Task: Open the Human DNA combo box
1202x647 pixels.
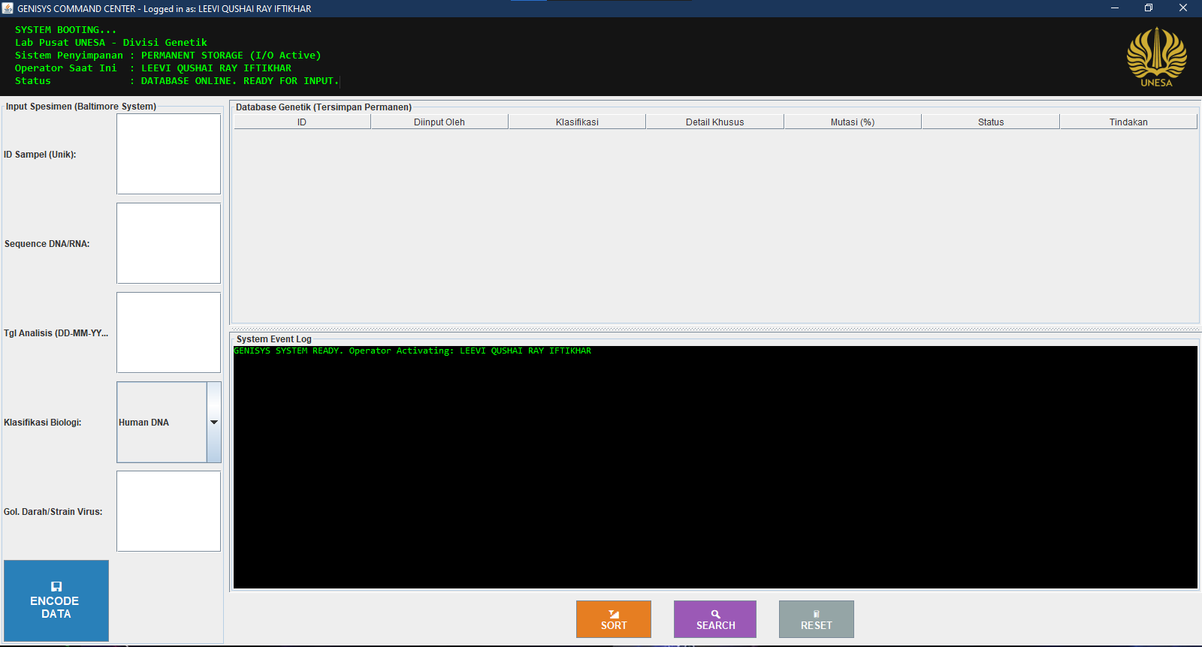Action: pyautogui.click(x=169, y=422)
